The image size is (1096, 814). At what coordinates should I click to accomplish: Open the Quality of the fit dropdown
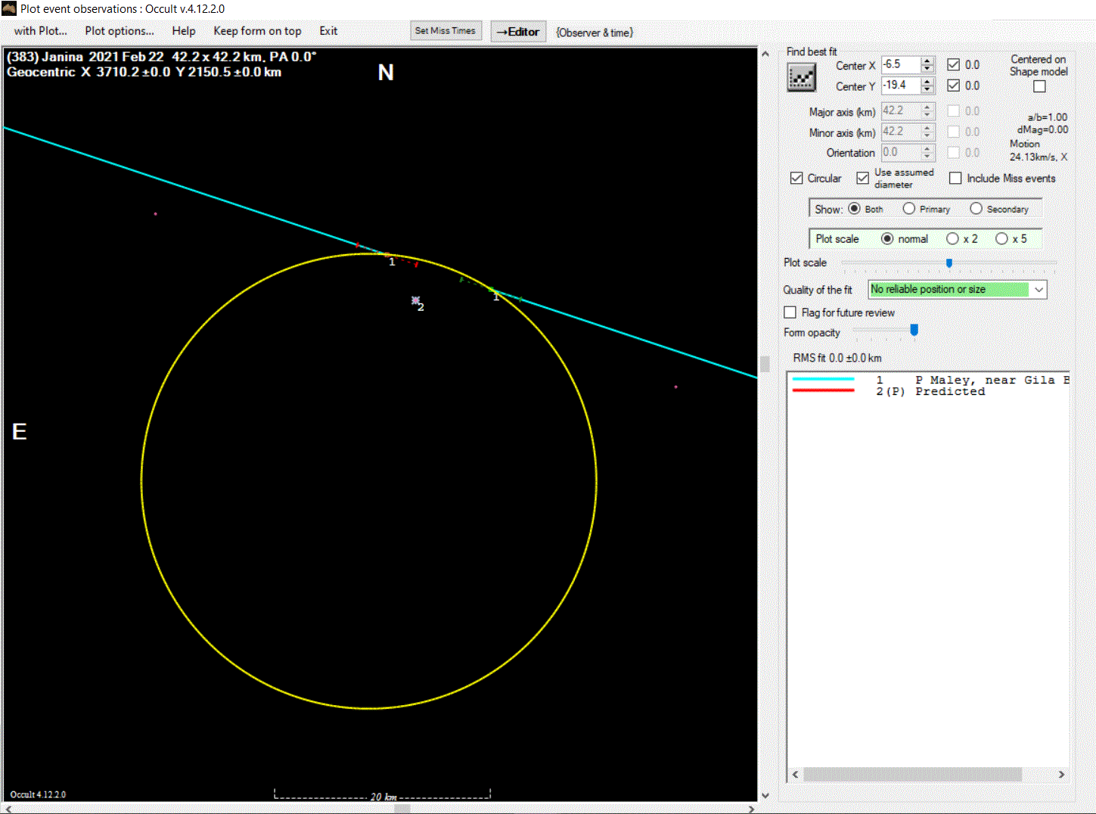[1039, 290]
